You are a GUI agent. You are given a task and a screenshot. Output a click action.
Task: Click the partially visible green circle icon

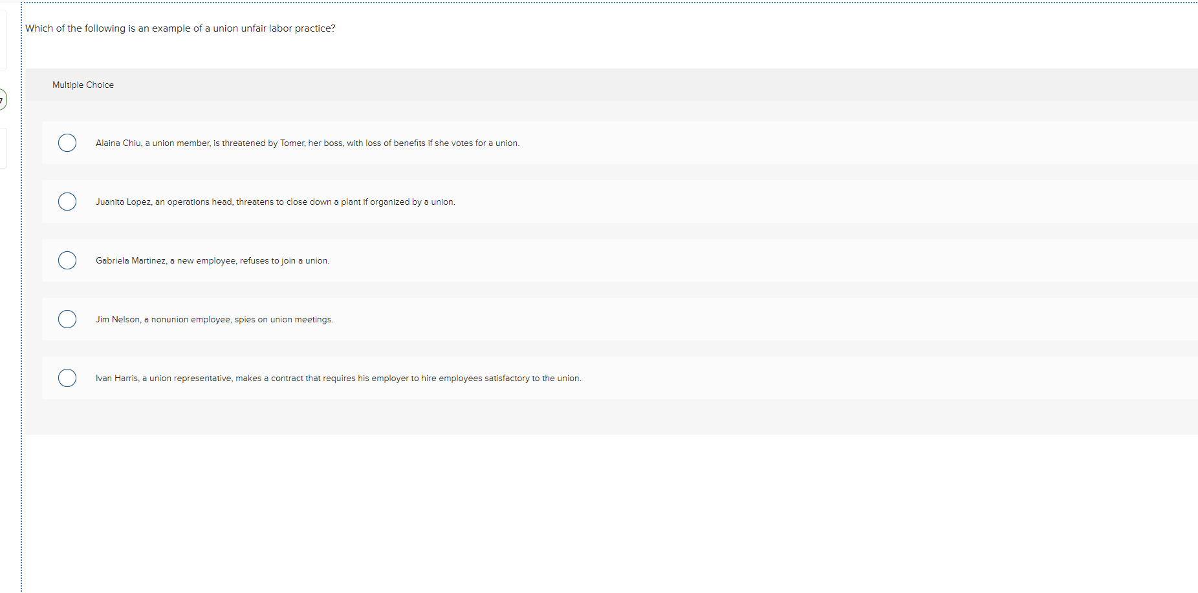(2, 99)
